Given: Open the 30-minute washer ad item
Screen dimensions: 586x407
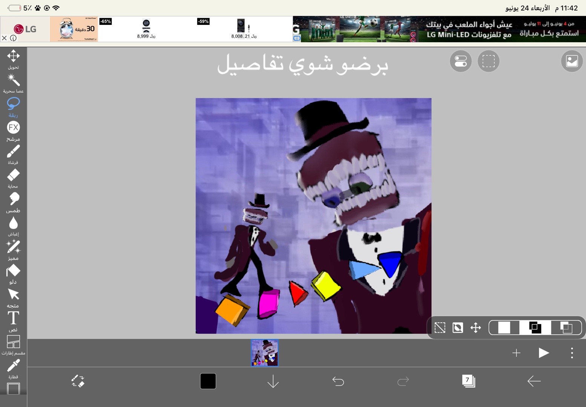Looking at the screenshot, I should 74,29.
